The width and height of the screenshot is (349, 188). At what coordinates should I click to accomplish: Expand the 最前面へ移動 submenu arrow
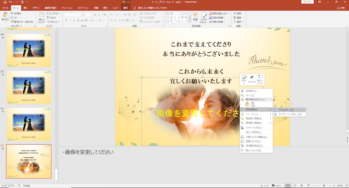click(270, 118)
